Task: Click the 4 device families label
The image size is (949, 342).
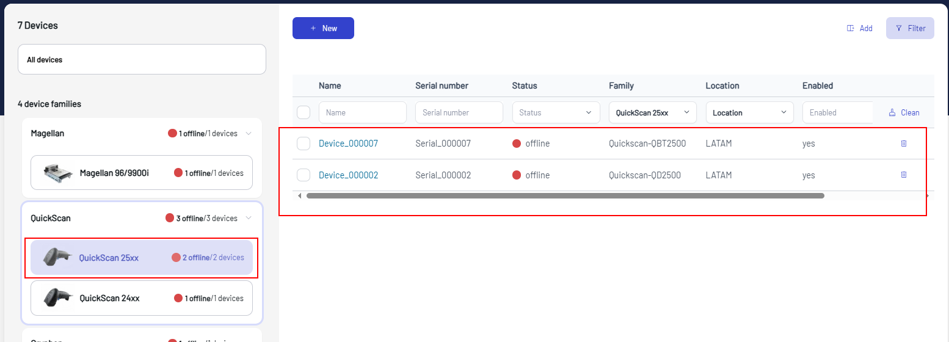Action: (x=49, y=104)
